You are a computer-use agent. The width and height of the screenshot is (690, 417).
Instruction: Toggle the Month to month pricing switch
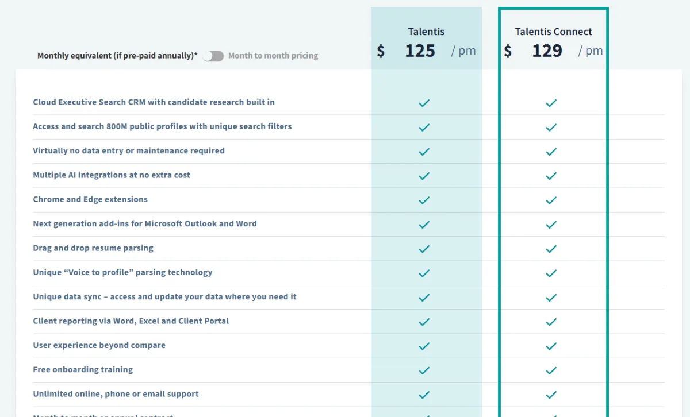213,56
